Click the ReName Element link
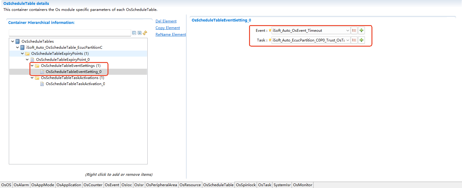Screen dimensions: 462x188 coord(170,35)
